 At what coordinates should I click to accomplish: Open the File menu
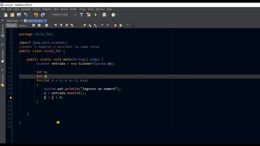[3, 9]
